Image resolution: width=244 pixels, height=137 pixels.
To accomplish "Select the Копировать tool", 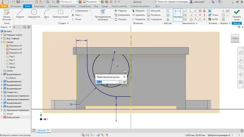I will 122,15.
